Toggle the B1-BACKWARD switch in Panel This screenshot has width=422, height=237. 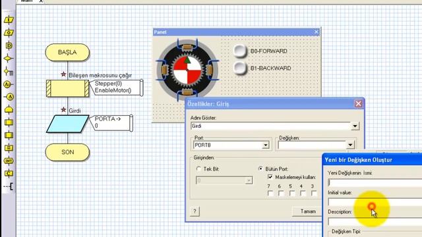[x=240, y=68]
